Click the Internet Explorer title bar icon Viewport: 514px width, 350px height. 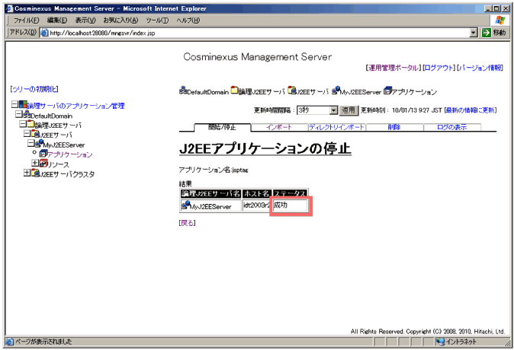click(x=10, y=8)
